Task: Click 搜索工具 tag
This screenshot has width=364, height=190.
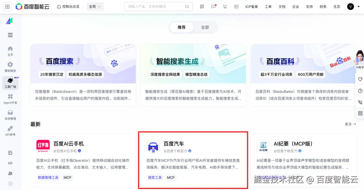Action: [x=155, y=178]
